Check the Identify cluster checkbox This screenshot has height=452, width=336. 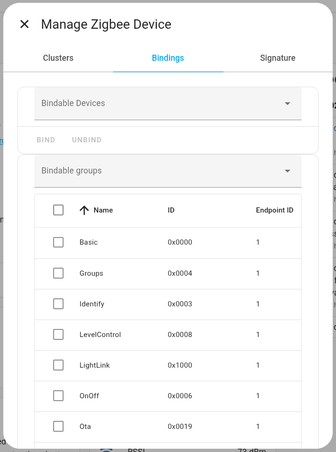tap(58, 304)
